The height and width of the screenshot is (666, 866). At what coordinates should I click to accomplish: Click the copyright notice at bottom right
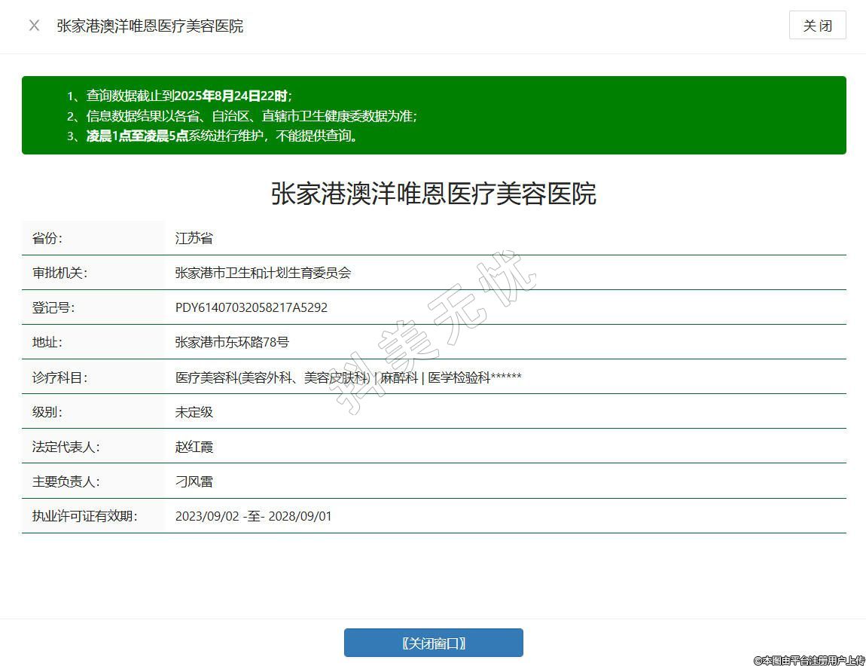click(809, 660)
